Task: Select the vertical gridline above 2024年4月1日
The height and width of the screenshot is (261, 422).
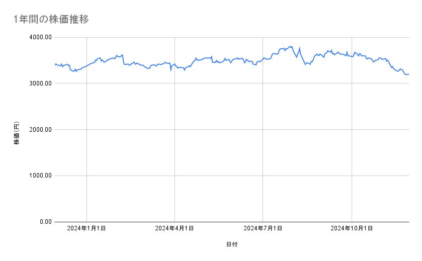Action: pyautogui.click(x=175, y=151)
